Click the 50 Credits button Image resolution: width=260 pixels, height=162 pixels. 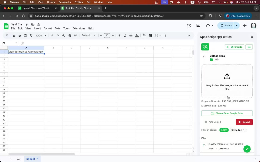click(x=234, y=47)
